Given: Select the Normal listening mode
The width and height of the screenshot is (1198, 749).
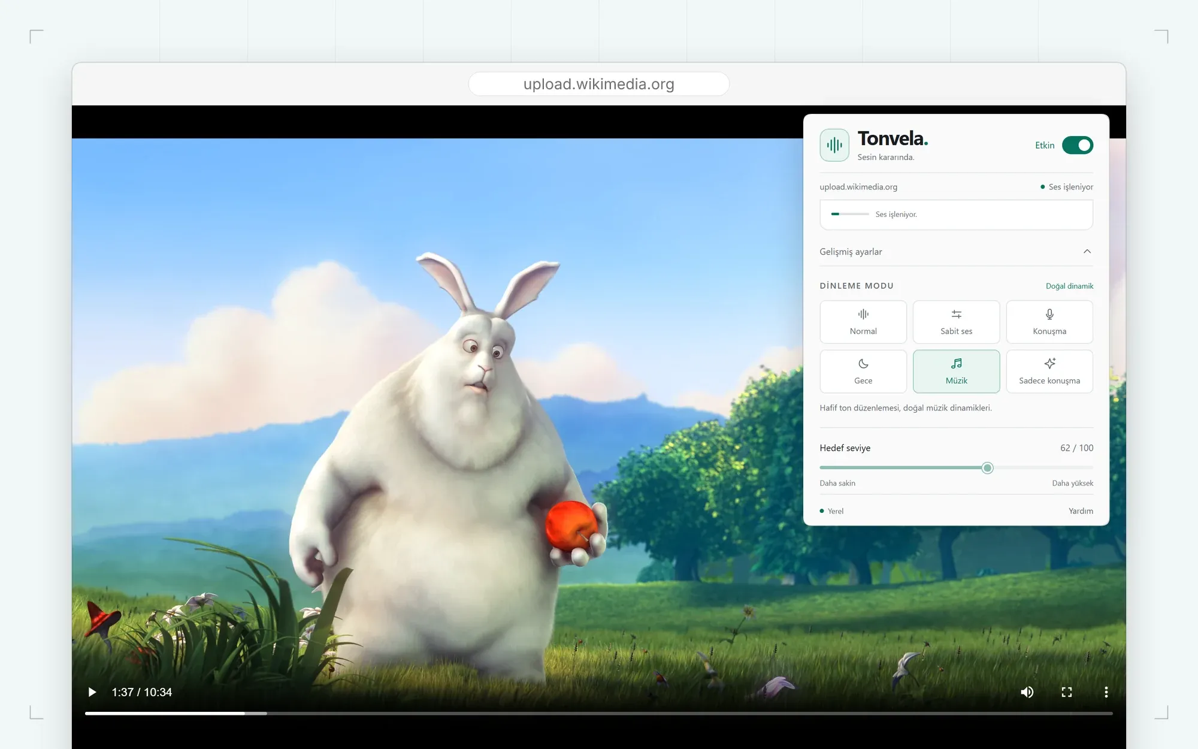Looking at the screenshot, I should coord(863,322).
